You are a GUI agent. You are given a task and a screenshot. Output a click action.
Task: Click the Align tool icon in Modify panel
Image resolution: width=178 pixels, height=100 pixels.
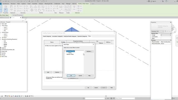32,7
